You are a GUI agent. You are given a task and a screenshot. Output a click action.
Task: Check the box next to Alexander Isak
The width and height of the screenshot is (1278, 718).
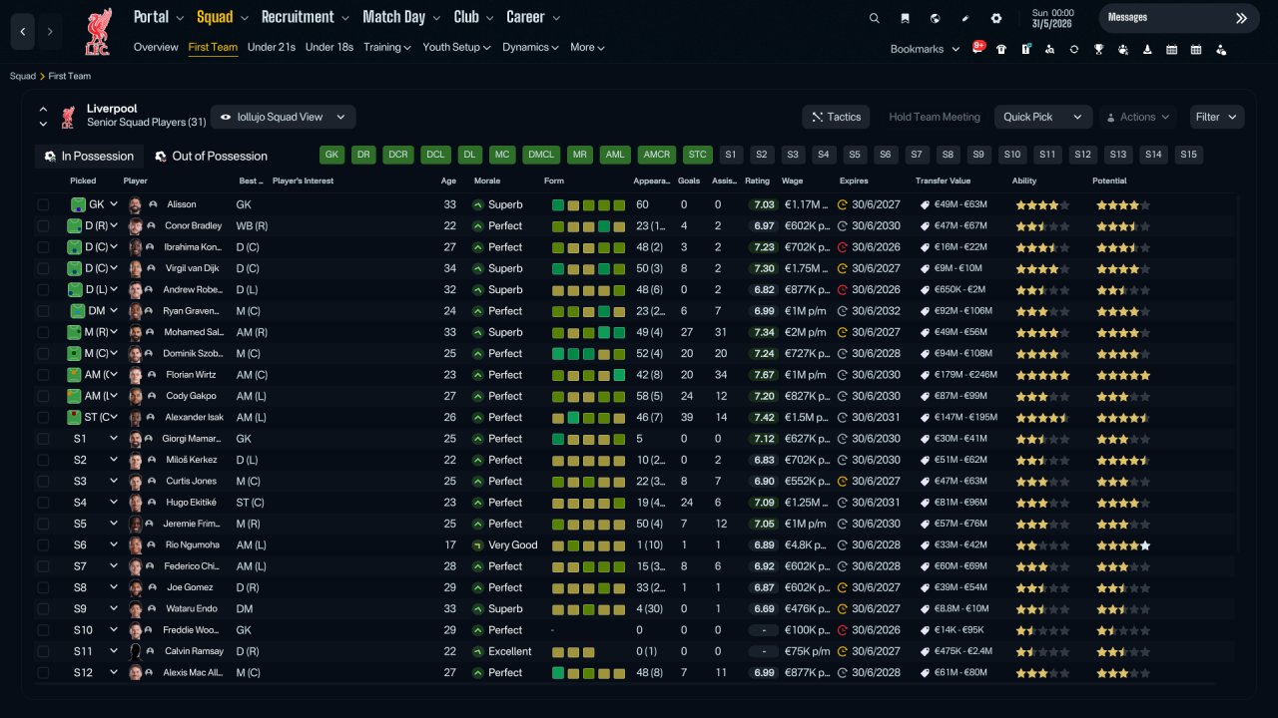43,418
